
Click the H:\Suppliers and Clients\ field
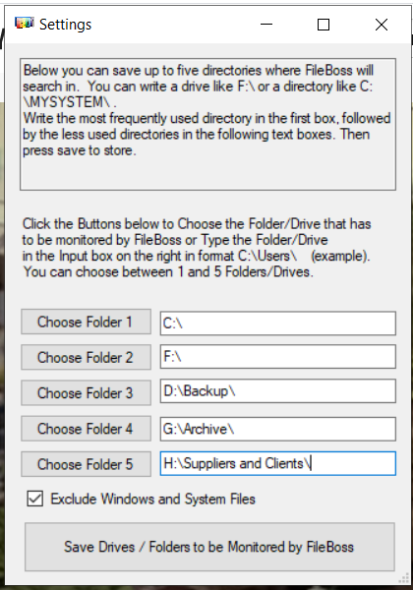tap(278, 463)
